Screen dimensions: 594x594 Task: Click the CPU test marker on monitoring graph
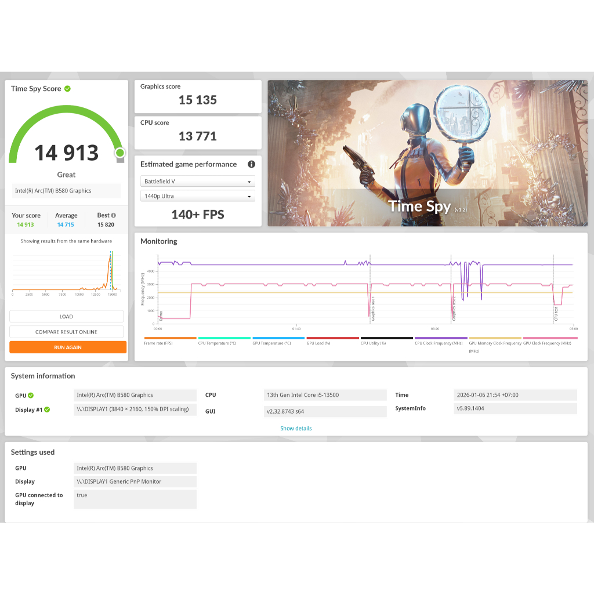(x=555, y=314)
